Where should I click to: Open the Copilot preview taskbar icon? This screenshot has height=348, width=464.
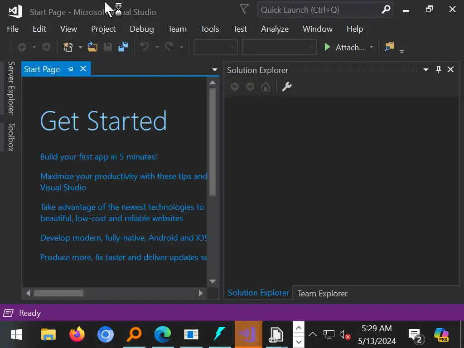(441, 335)
